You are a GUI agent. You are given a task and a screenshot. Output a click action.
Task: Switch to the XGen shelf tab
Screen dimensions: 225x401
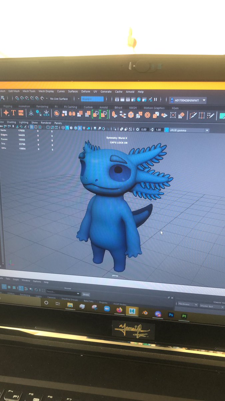pos(175,108)
